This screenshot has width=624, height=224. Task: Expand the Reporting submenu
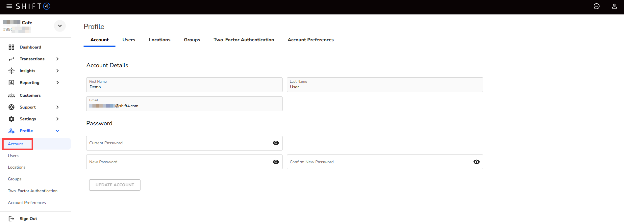pos(58,83)
